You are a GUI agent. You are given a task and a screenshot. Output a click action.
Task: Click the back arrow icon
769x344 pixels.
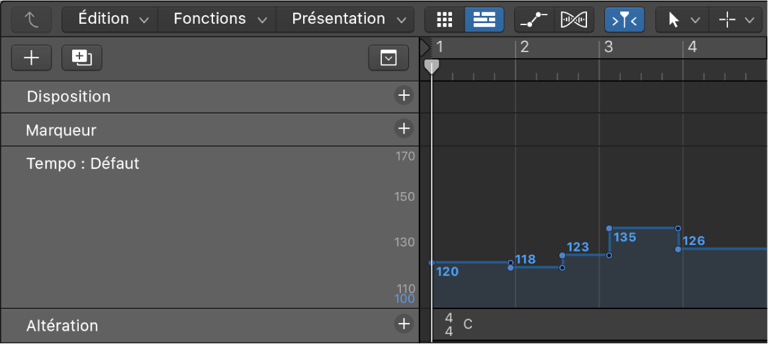(30, 20)
